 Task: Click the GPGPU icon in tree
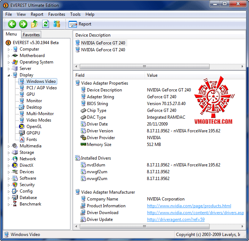tap(22, 133)
